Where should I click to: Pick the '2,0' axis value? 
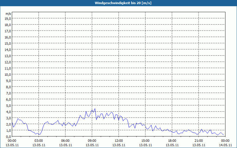click(9, 124)
